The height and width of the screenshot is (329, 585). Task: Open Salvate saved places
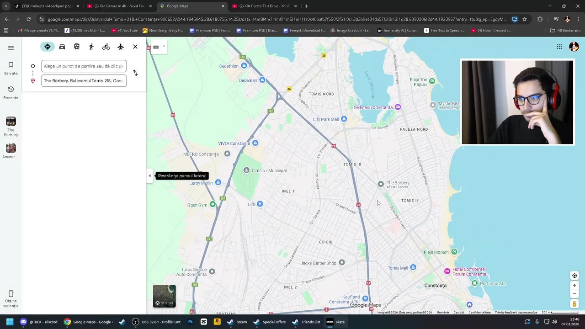11,68
